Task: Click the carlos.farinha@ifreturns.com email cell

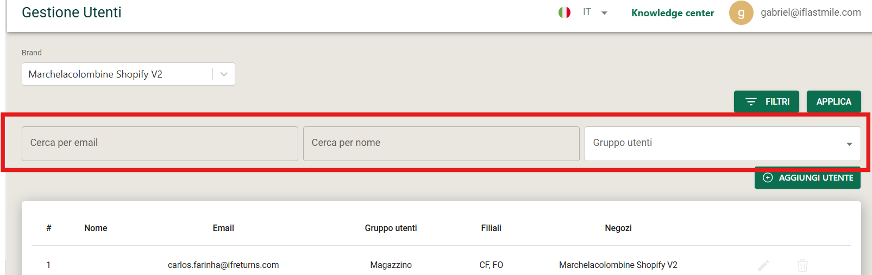Action: 223,265
